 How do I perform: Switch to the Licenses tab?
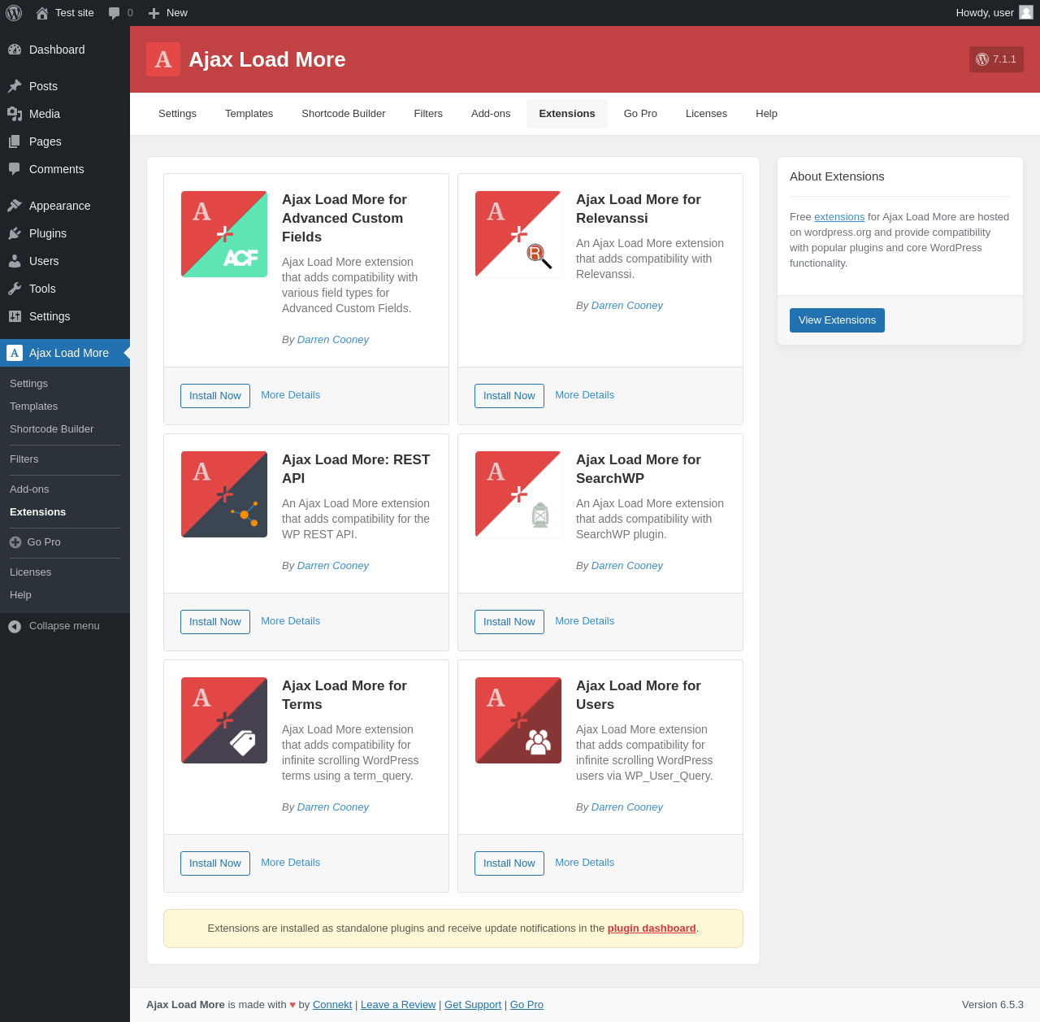coord(706,114)
